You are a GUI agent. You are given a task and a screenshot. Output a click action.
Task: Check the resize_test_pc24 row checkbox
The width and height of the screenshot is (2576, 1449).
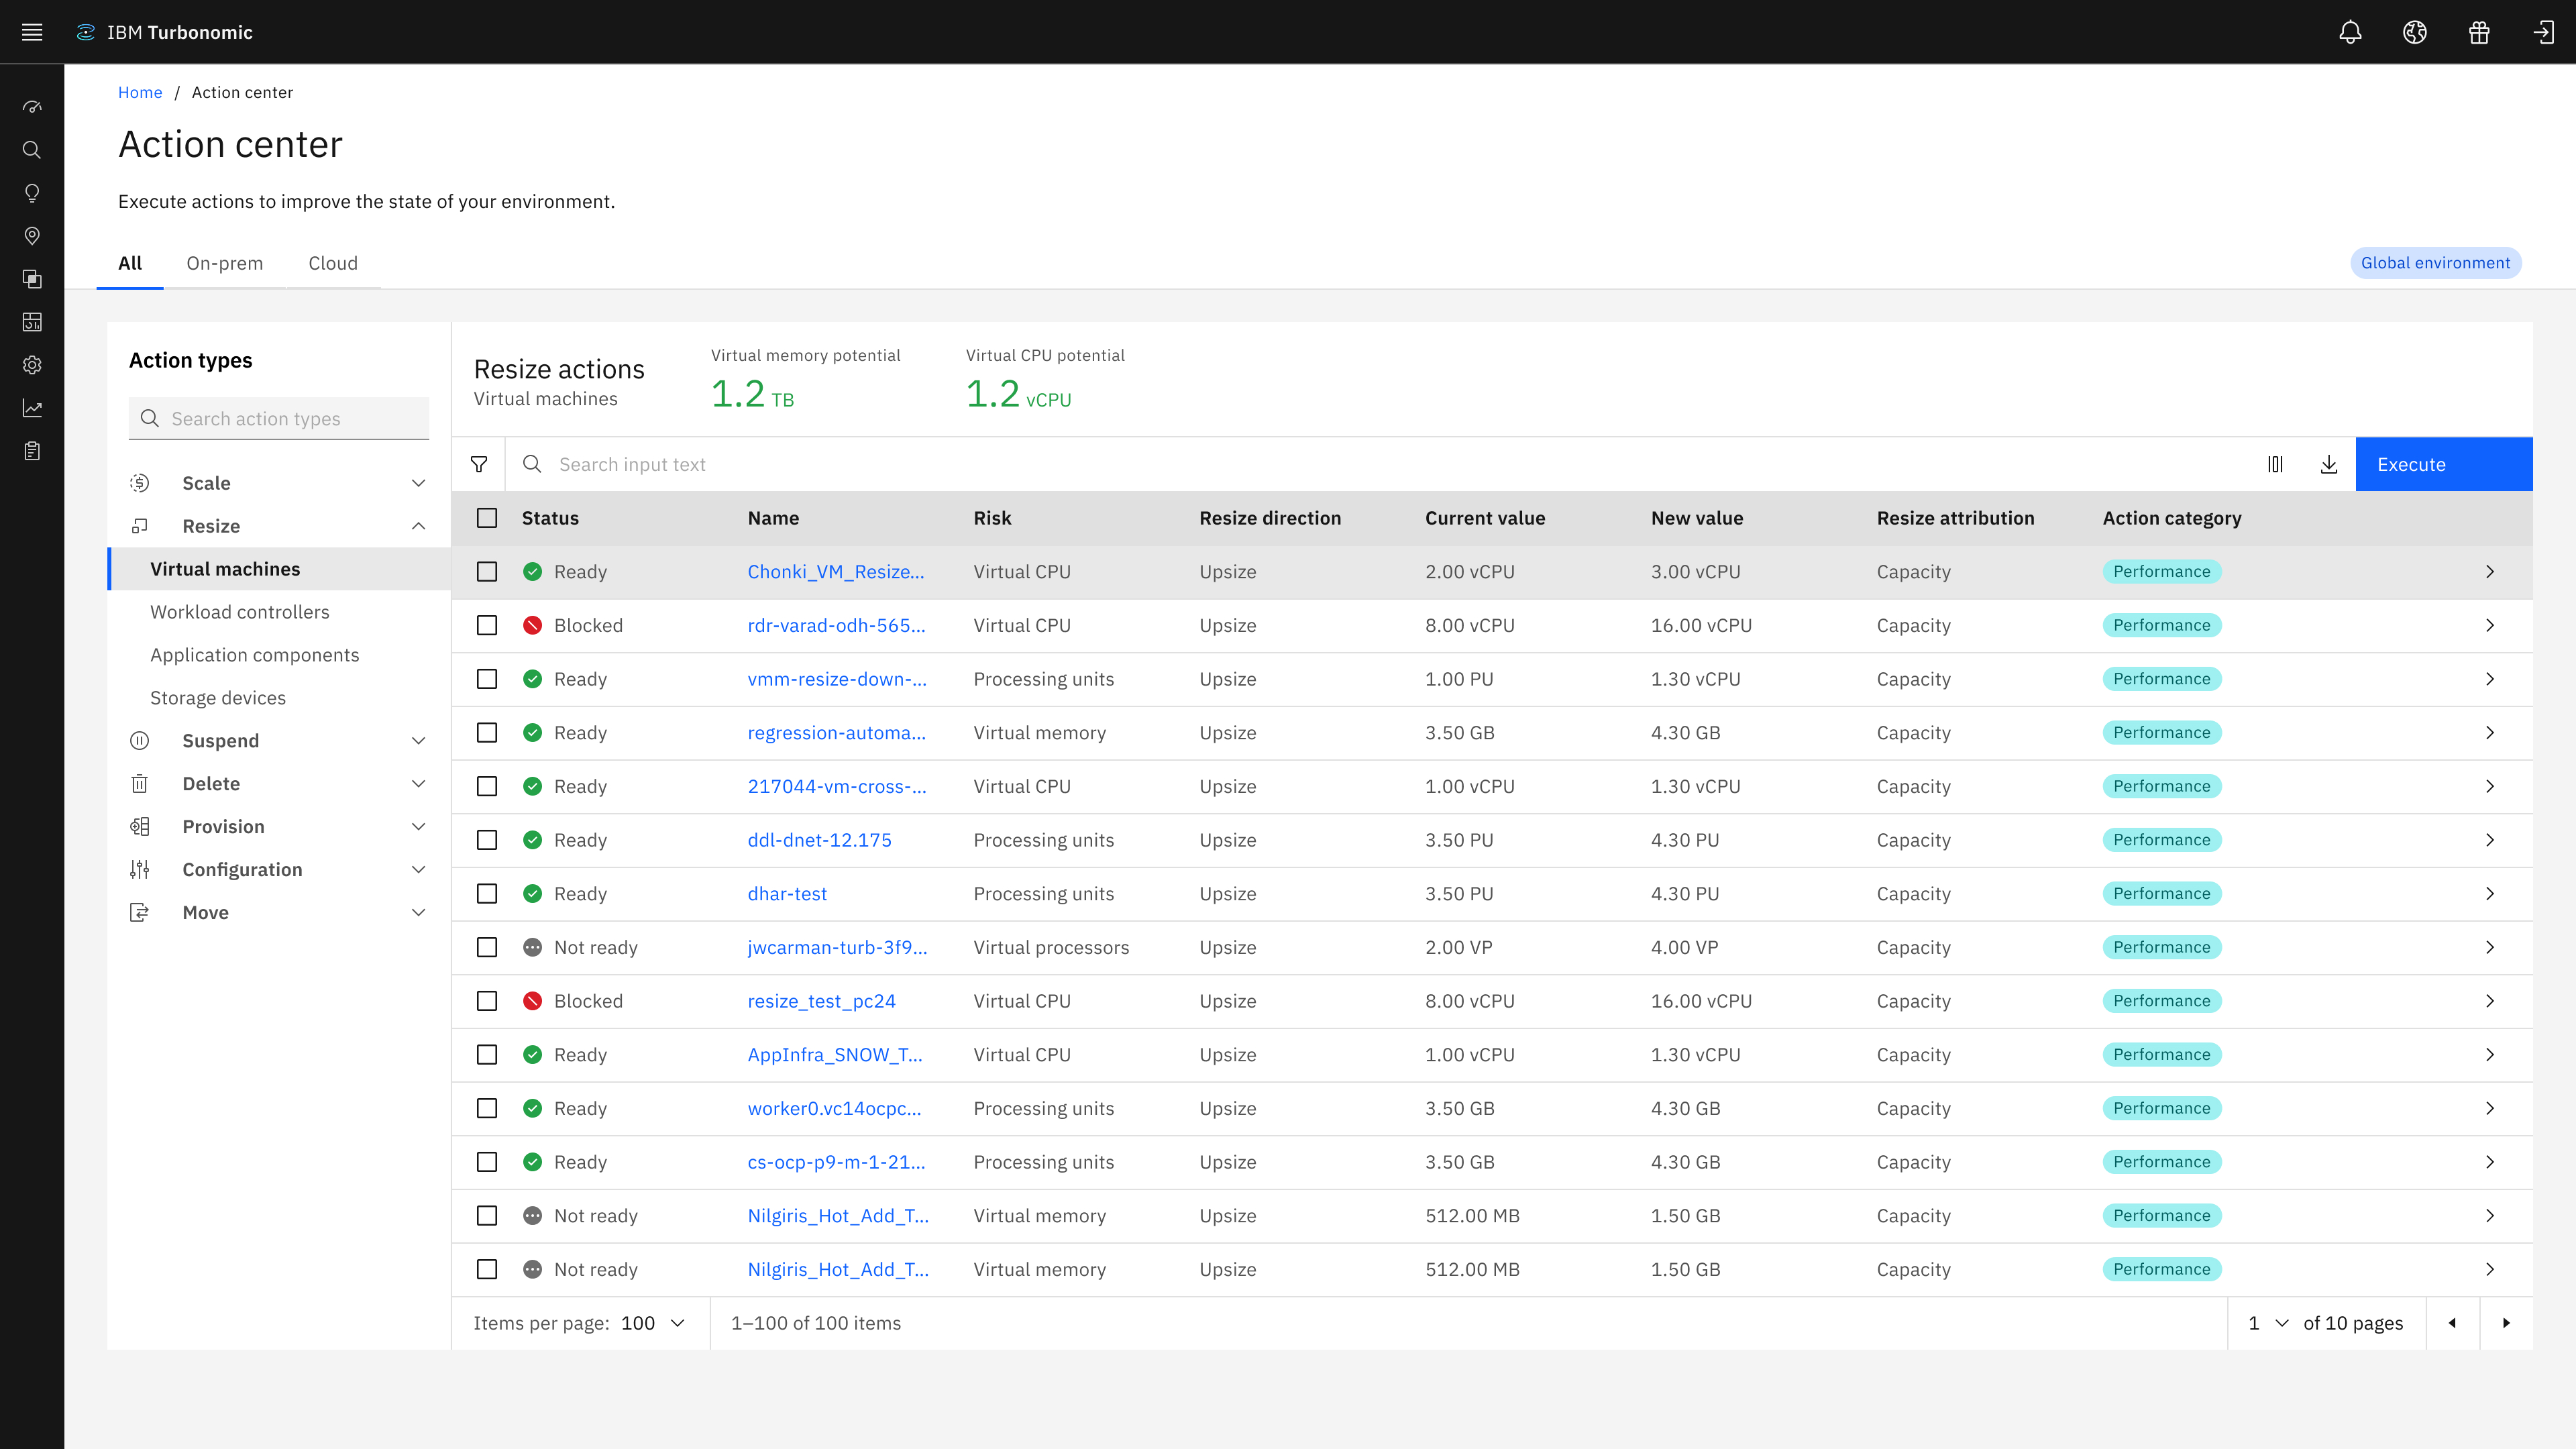pos(487,1001)
